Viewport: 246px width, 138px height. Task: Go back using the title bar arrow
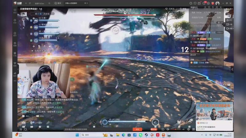click(x=26, y=3)
